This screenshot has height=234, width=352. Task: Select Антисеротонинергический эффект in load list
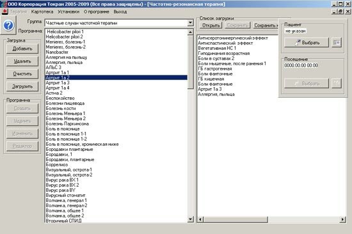[233, 38]
